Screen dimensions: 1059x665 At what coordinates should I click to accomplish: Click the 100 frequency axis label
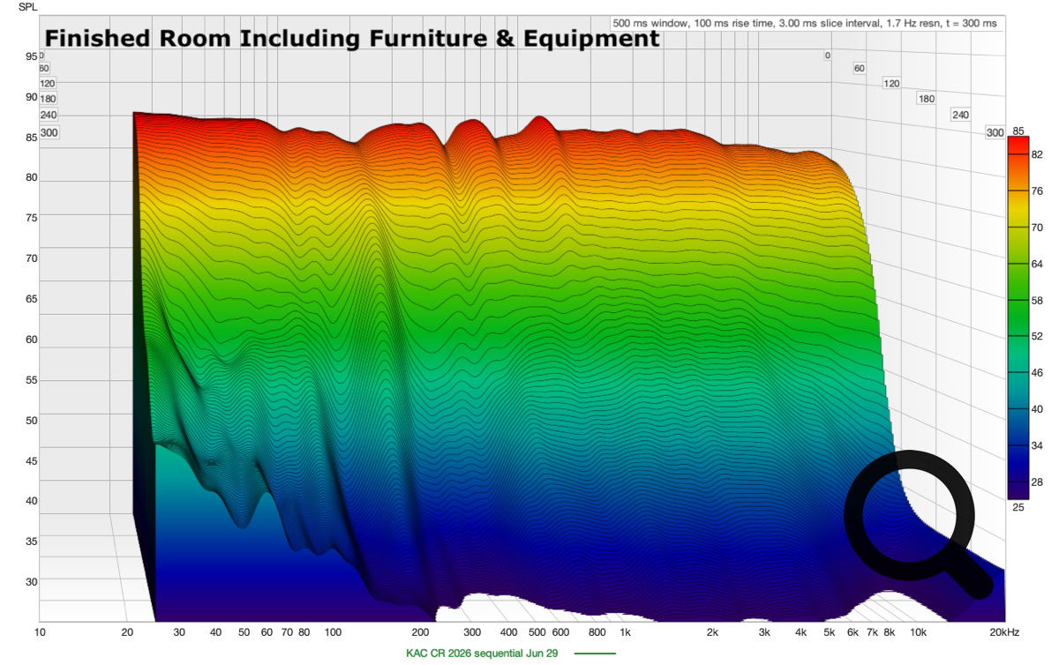coord(333,633)
